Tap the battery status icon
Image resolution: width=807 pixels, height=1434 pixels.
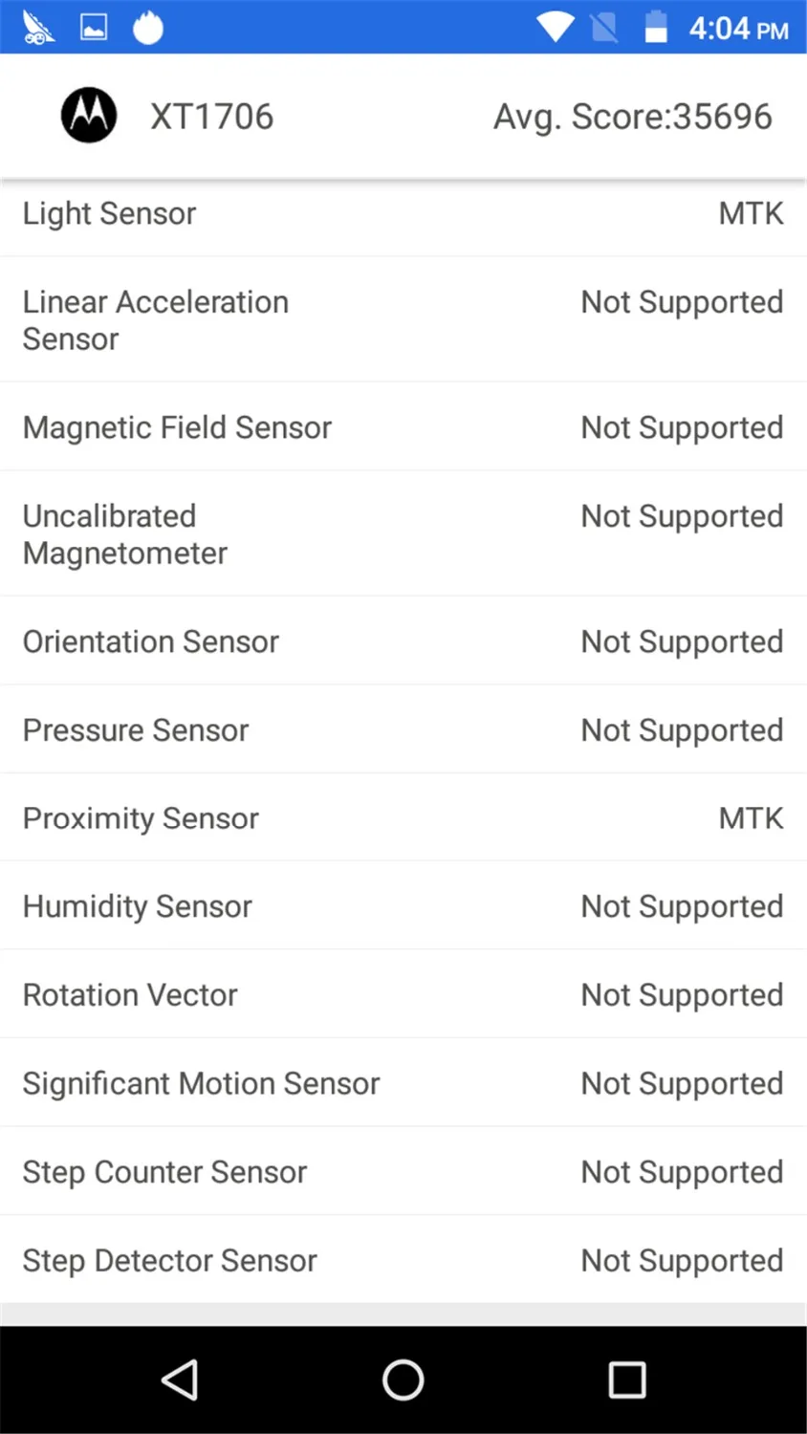pos(656,27)
